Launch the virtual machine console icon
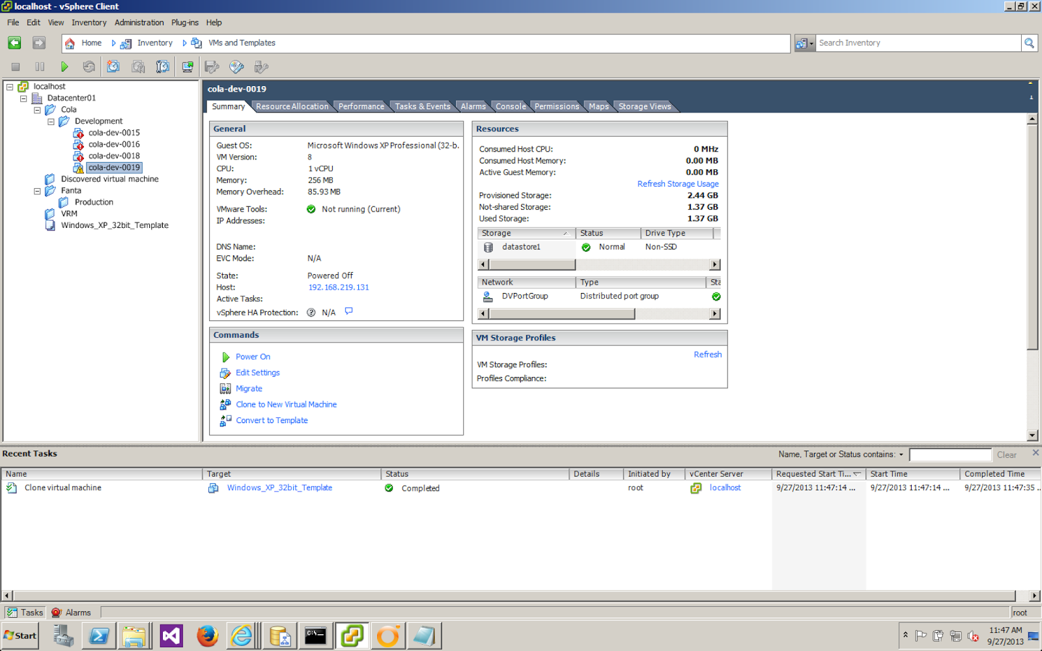The width and height of the screenshot is (1042, 651). 187,66
